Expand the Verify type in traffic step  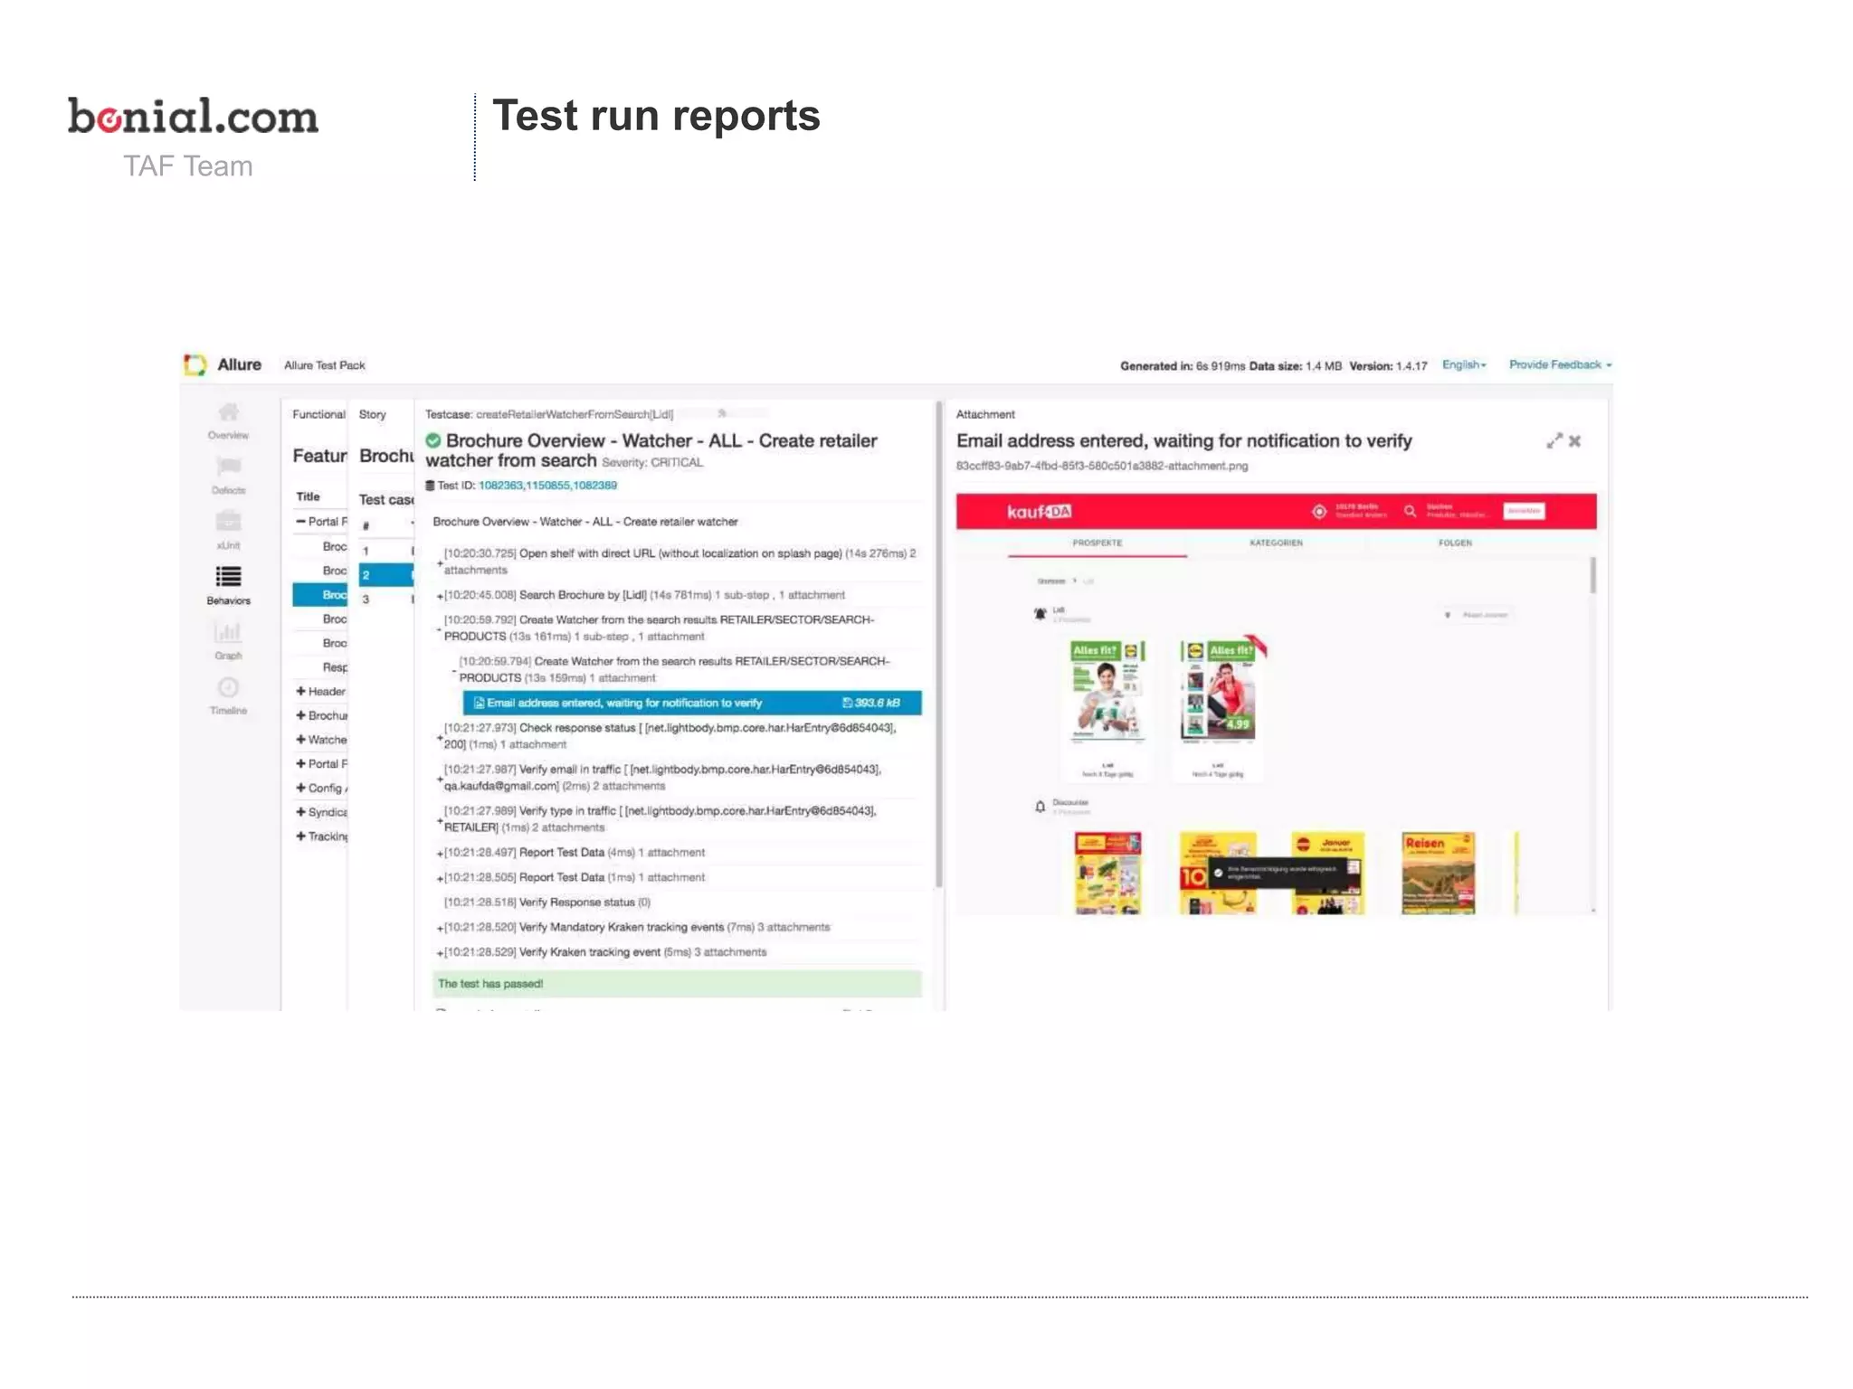click(440, 820)
